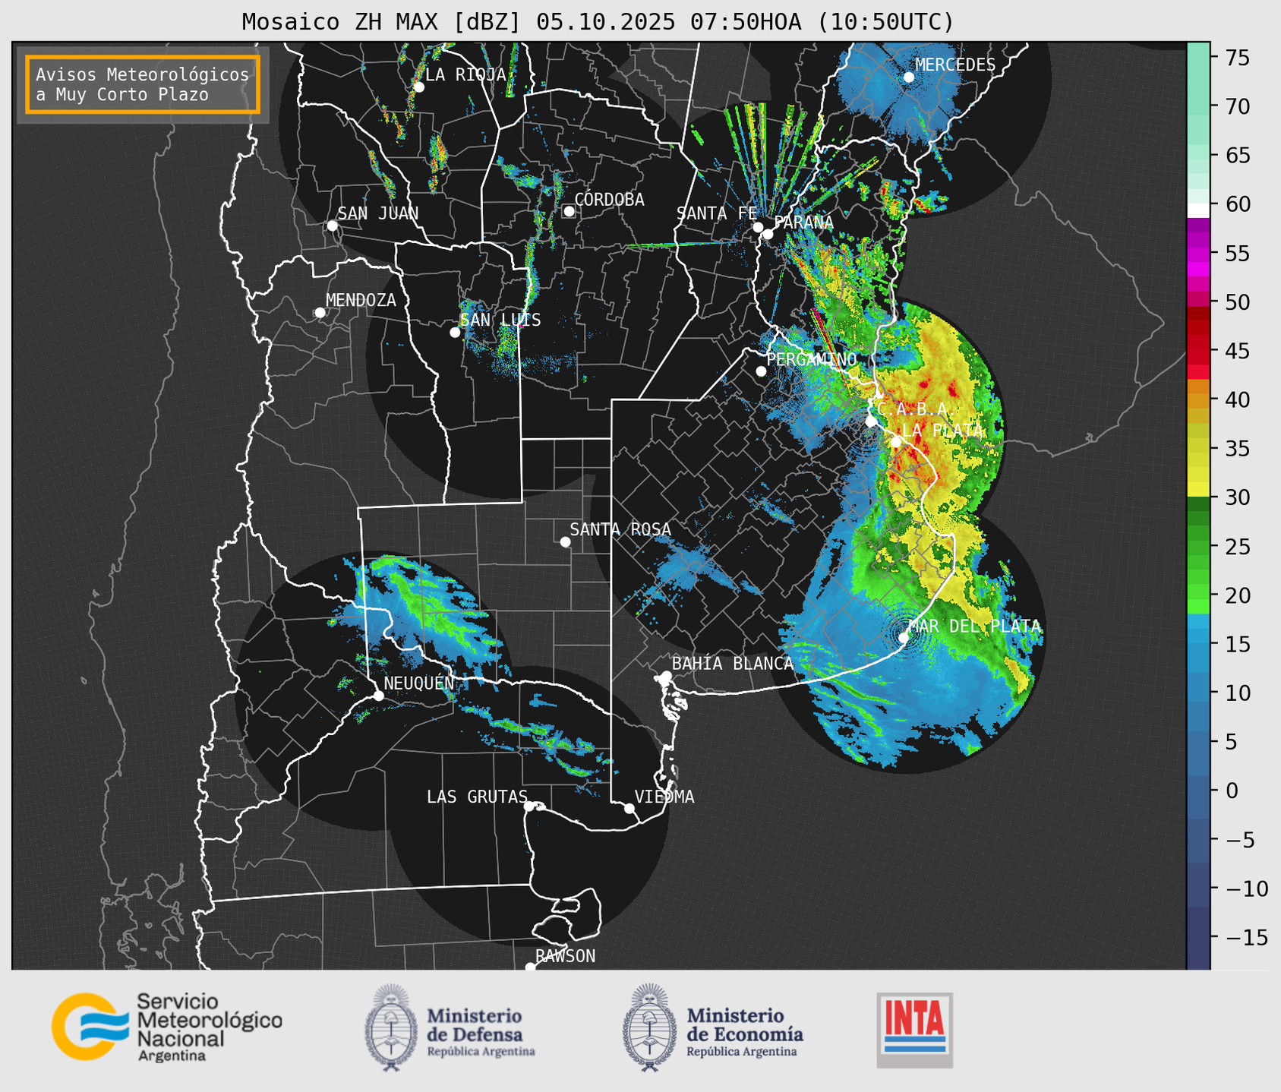This screenshot has height=1092, width=1281.
Task: Click the Ministerio de Economía emblem
Action: [x=648, y=1028]
